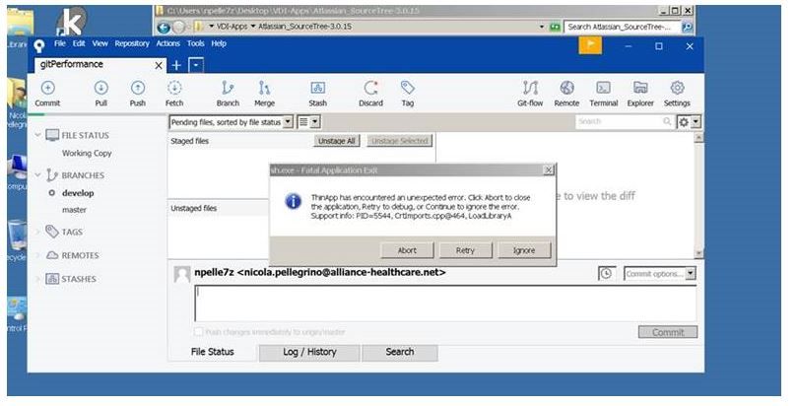Click the Fetch toolbar icon
The image size is (798, 406).
pos(174,89)
